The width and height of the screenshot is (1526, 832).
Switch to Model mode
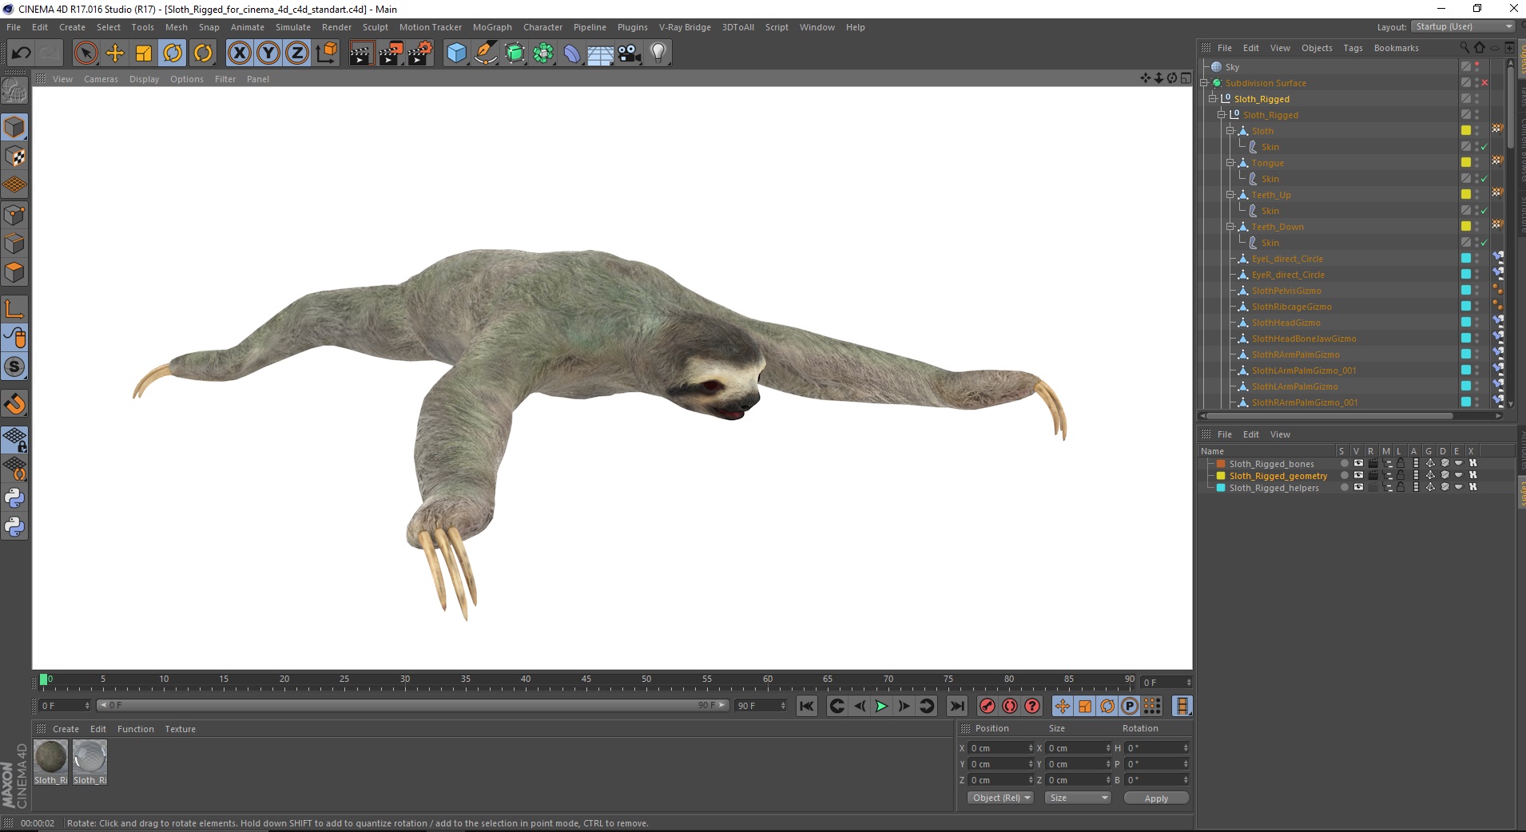click(14, 127)
